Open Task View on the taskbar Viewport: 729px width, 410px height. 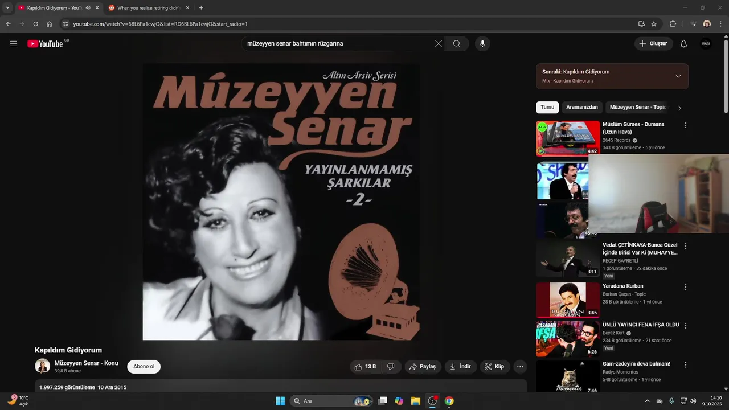[x=383, y=401]
